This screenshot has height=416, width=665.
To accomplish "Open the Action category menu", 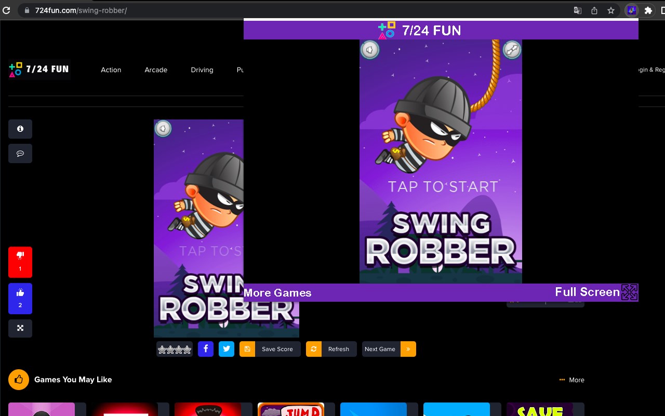I will [x=111, y=70].
